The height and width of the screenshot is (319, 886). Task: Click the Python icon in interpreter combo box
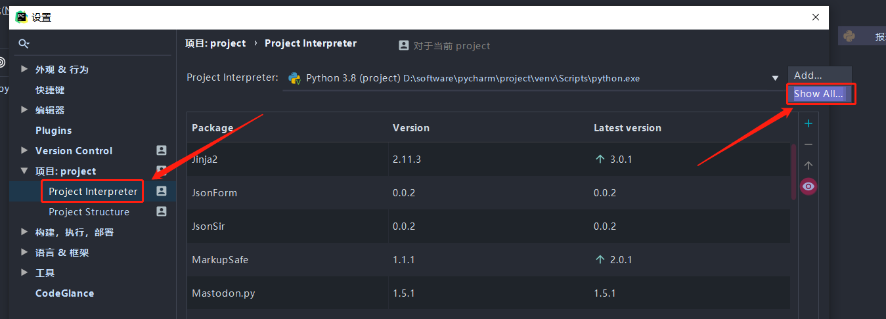[294, 78]
